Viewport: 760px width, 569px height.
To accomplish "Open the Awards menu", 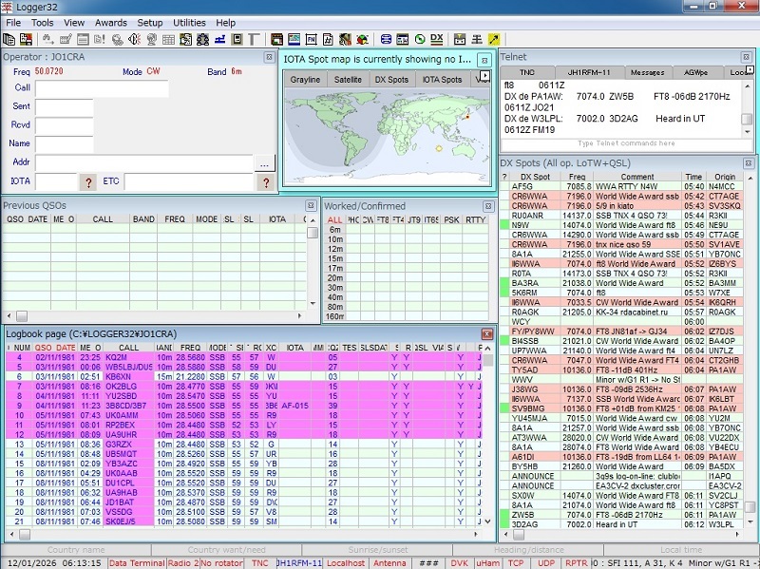I will 111,22.
